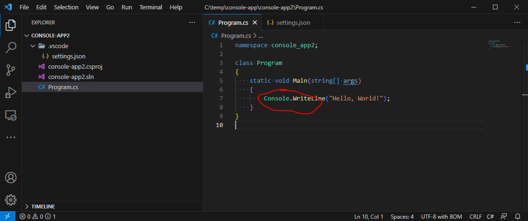Image resolution: width=528 pixels, height=221 pixels.
Task: Click "Main" method name on line 5
Action: point(300,81)
